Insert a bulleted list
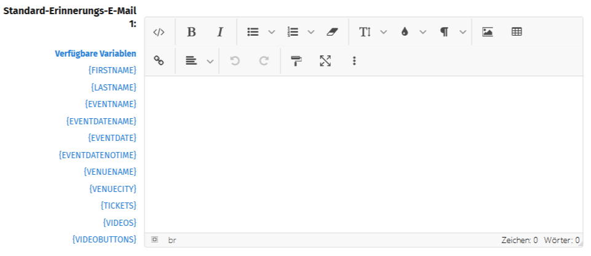This screenshot has width=591, height=256. click(253, 32)
